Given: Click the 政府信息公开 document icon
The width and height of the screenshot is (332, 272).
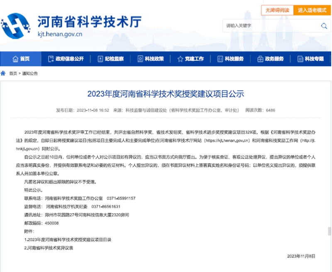Looking at the screenshot, I should 51,59.
